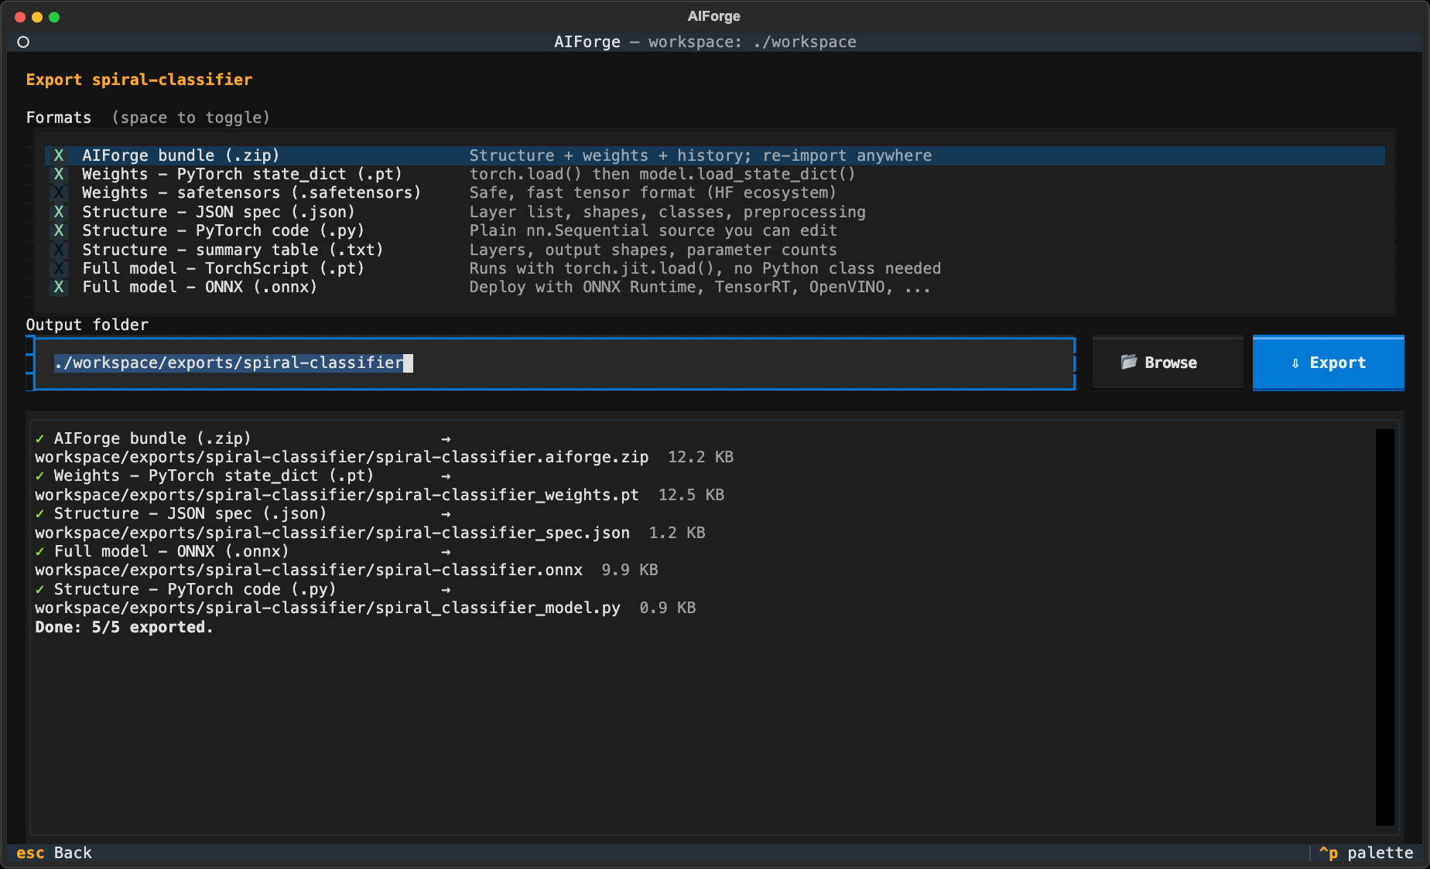Image resolution: width=1430 pixels, height=869 pixels.
Task: Click the Browse folder button
Action: coord(1168,363)
